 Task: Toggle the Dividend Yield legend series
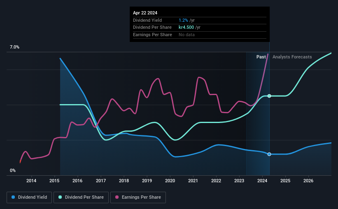coord(29,197)
